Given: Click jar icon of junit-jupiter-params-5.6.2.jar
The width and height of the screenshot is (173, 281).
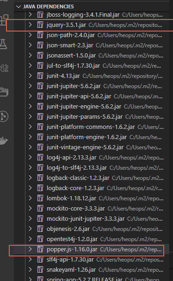Looking at the screenshot, I should point(40,117).
